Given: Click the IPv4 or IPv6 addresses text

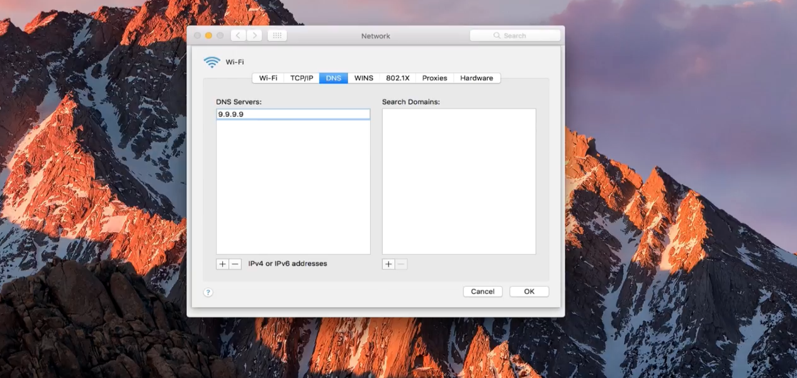Looking at the screenshot, I should coord(288,264).
